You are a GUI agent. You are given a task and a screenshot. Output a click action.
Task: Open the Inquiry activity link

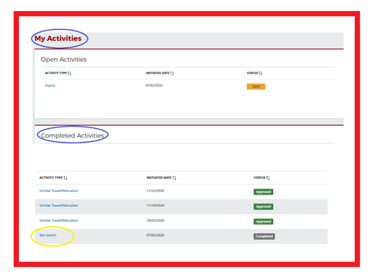click(x=50, y=85)
